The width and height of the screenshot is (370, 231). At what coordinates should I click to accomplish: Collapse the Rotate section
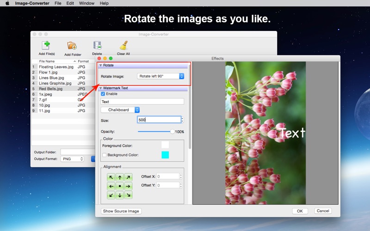pos(100,65)
